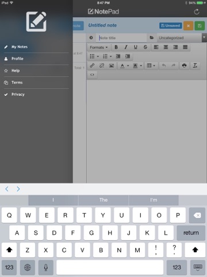Print the note
This screenshot has height=277, width=207.
tap(185, 66)
